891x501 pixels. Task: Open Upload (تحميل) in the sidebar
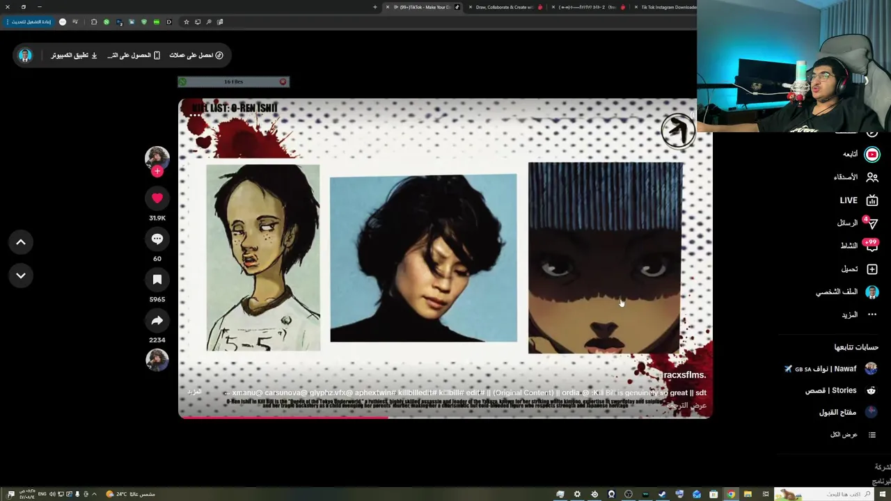pos(859,269)
